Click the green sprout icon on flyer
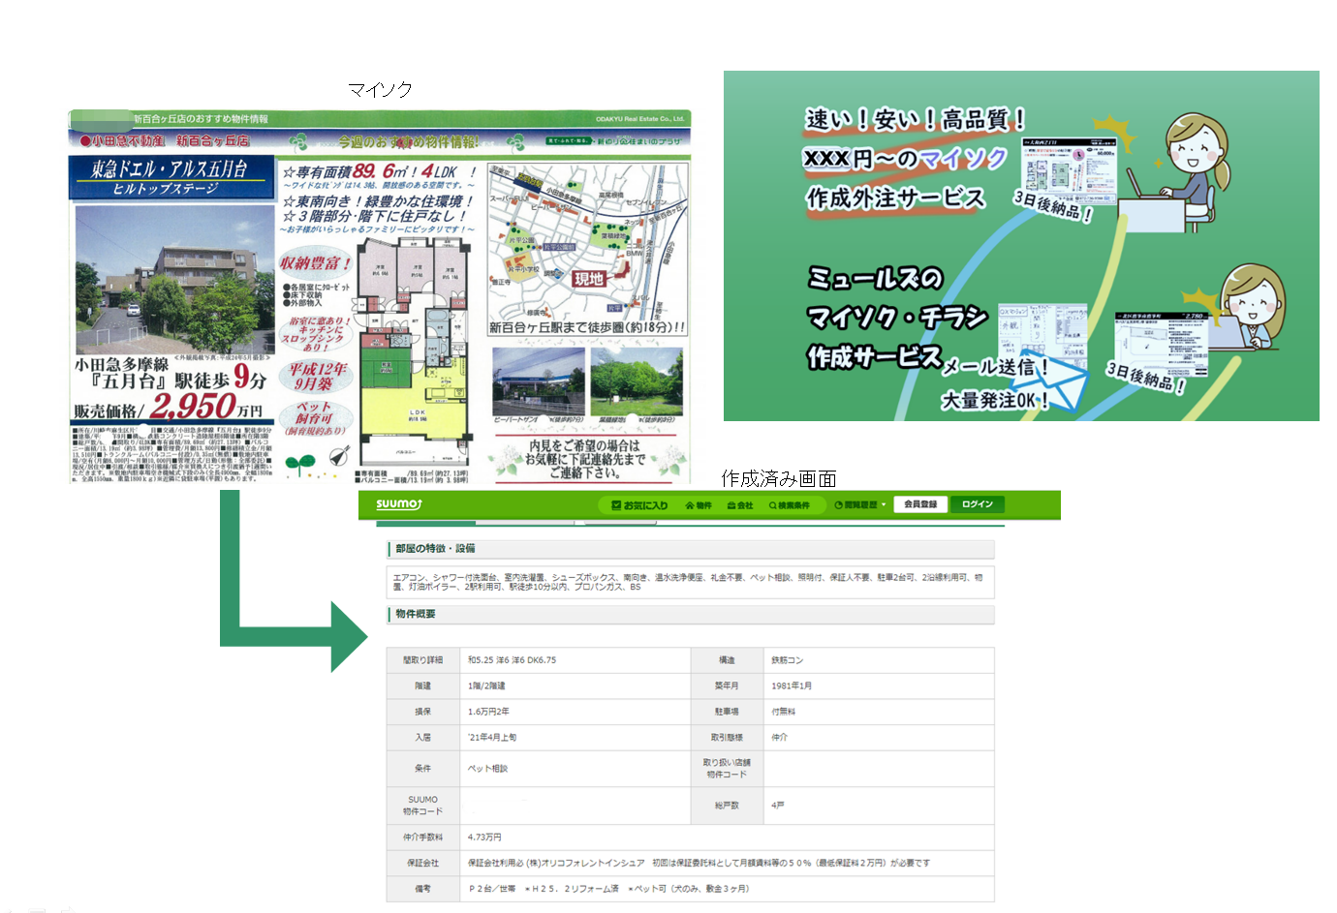The height and width of the screenshot is (913, 1337). pos(300,465)
